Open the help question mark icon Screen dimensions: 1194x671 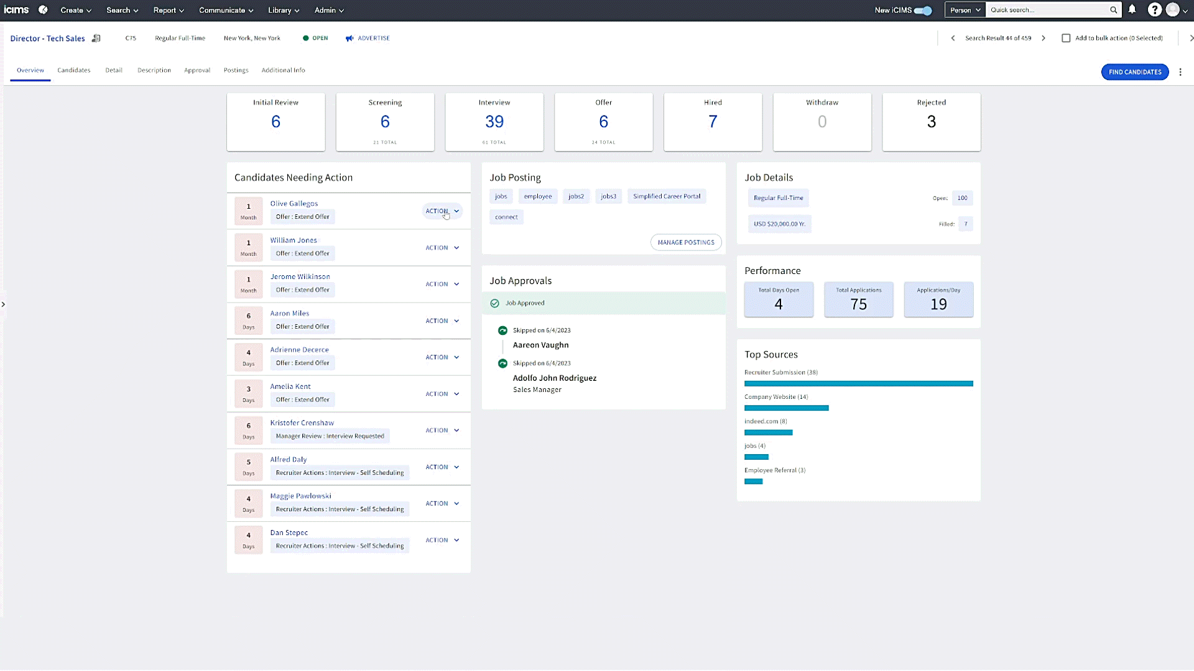[1154, 10]
